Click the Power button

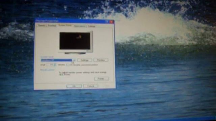(102, 79)
